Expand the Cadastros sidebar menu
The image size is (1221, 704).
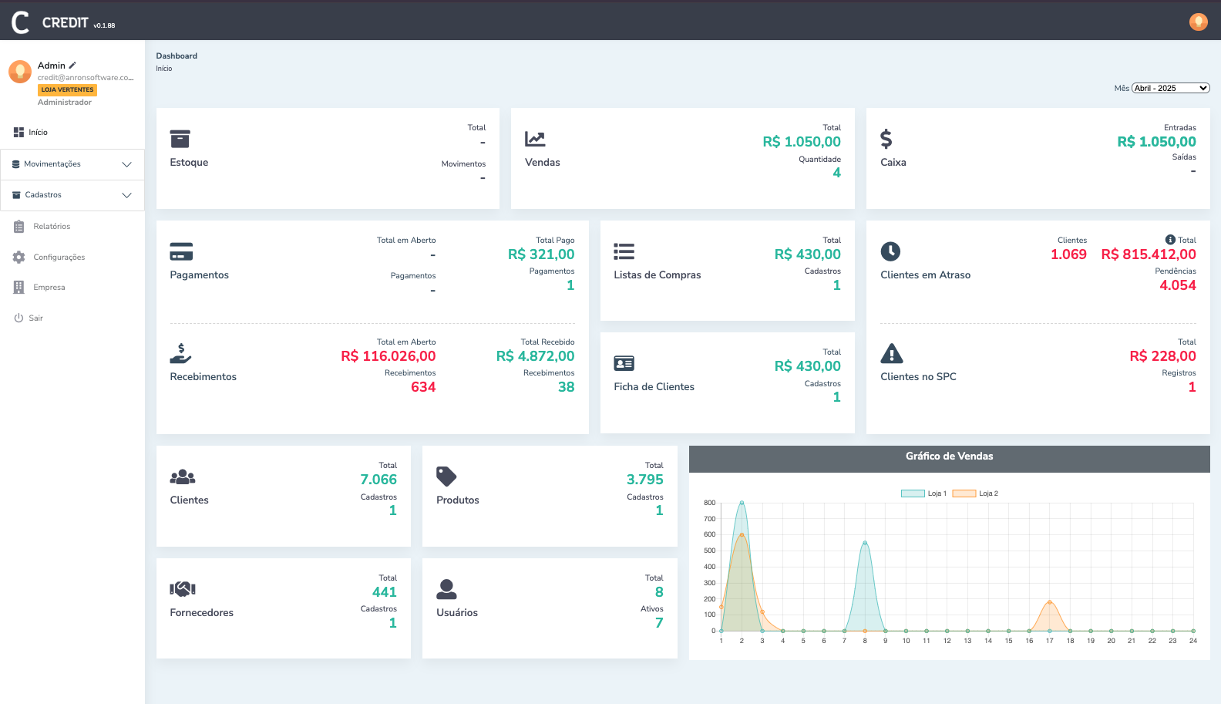point(72,195)
